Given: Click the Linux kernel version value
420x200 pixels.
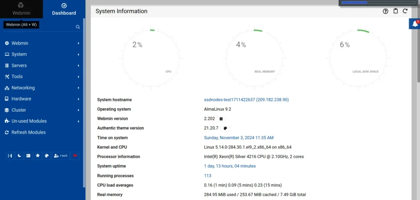Looking at the screenshot, I should [x=248, y=147].
